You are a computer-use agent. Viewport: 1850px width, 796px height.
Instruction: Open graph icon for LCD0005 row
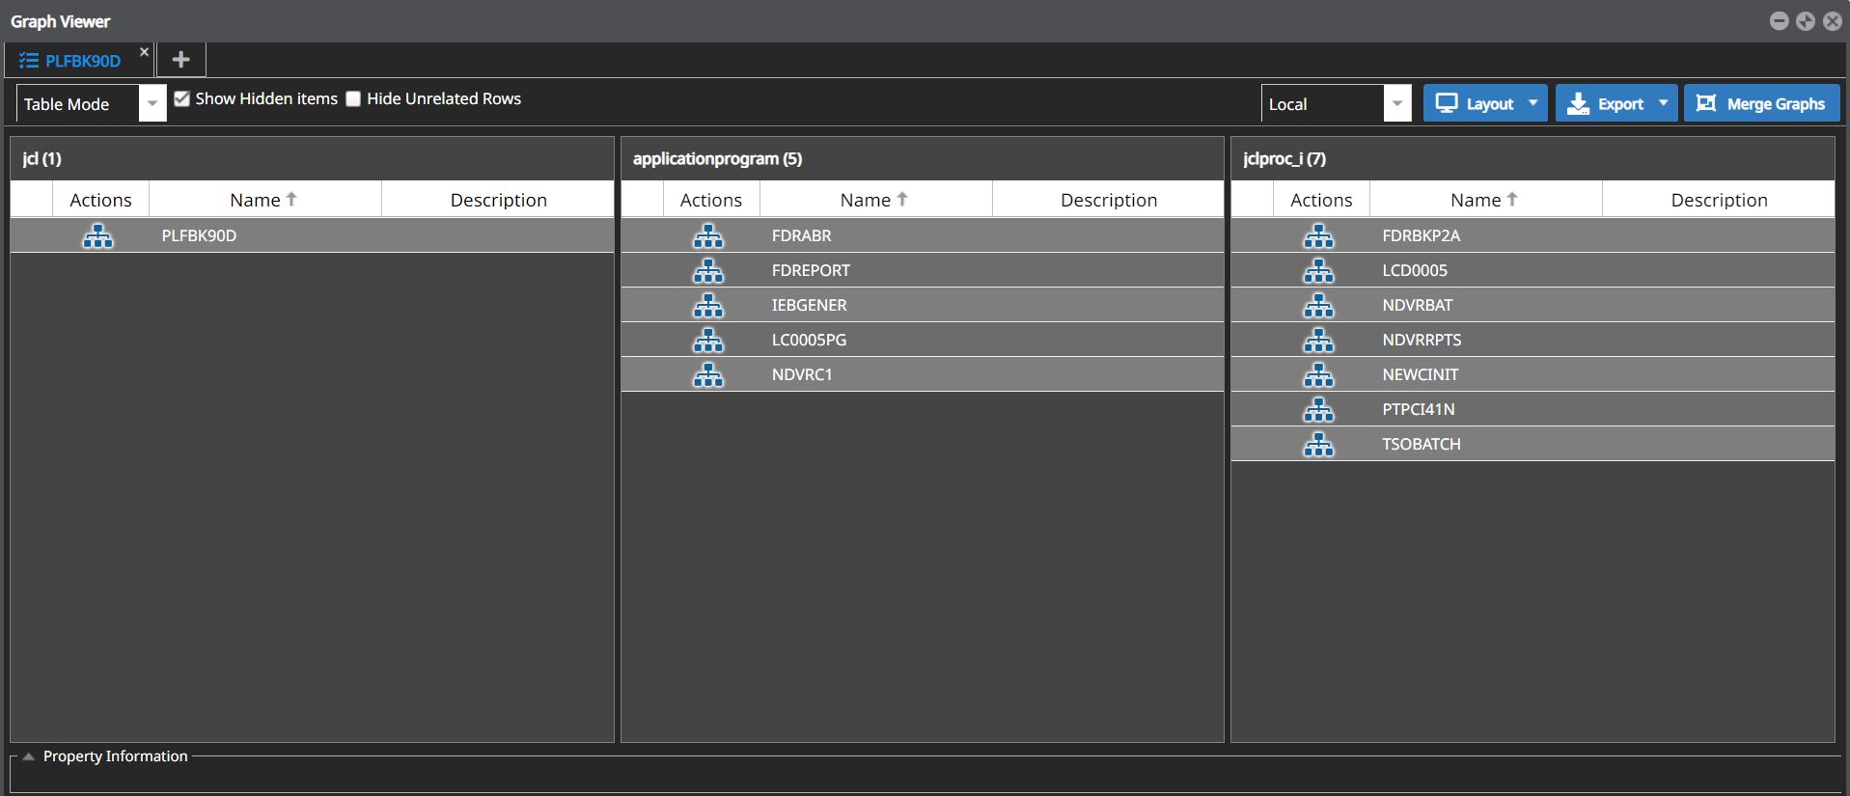pyautogui.click(x=1318, y=270)
